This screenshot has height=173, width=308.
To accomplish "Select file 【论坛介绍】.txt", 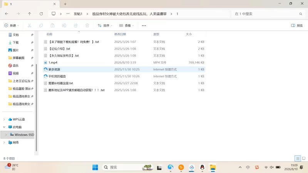I will coord(124,49).
